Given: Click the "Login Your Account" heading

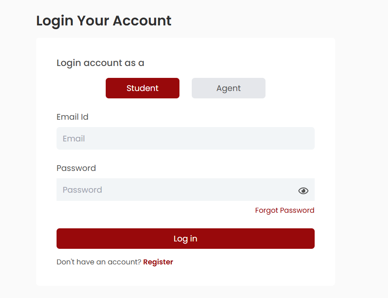Looking at the screenshot, I should pos(104,20).
